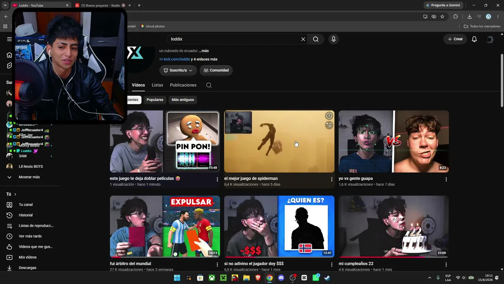Screen dimensions: 504x284
Task: Open Steam from the taskbar
Action: pos(327,278)
